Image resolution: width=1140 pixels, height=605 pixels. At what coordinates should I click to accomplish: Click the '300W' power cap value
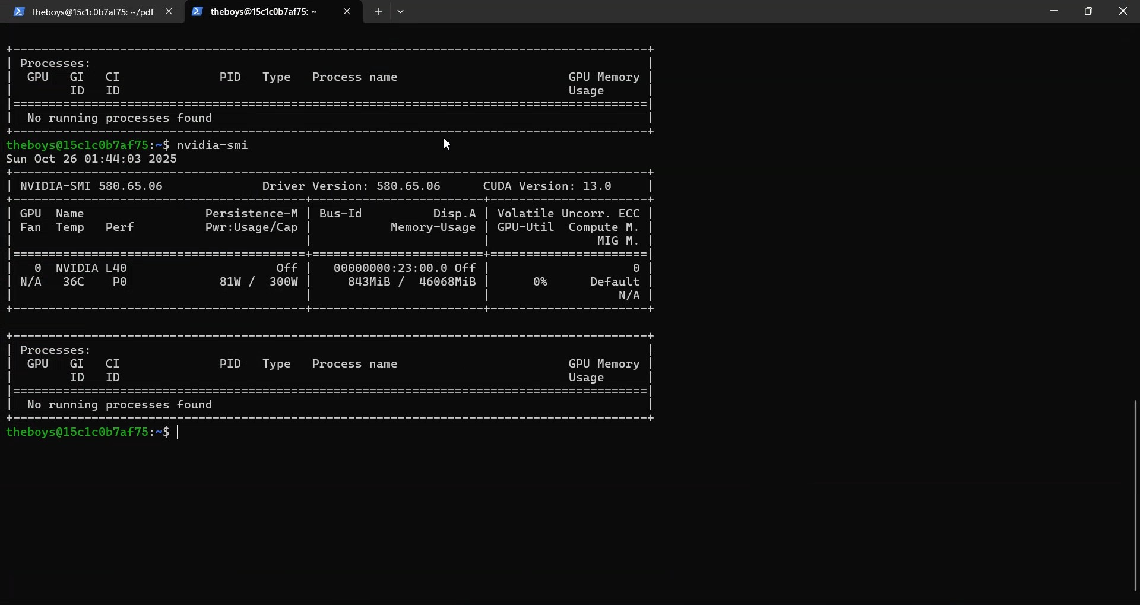pos(284,282)
